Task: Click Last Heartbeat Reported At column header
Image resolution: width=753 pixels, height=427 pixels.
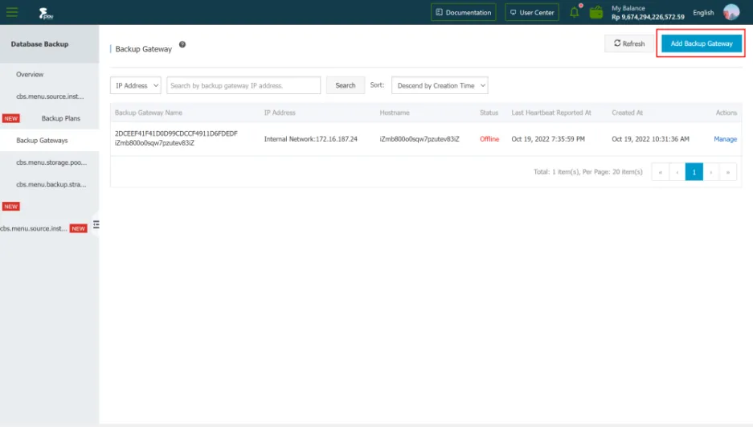Action: 551,113
